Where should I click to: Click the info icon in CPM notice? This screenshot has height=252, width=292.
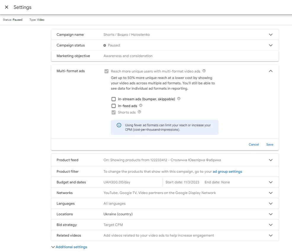[119, 125]
